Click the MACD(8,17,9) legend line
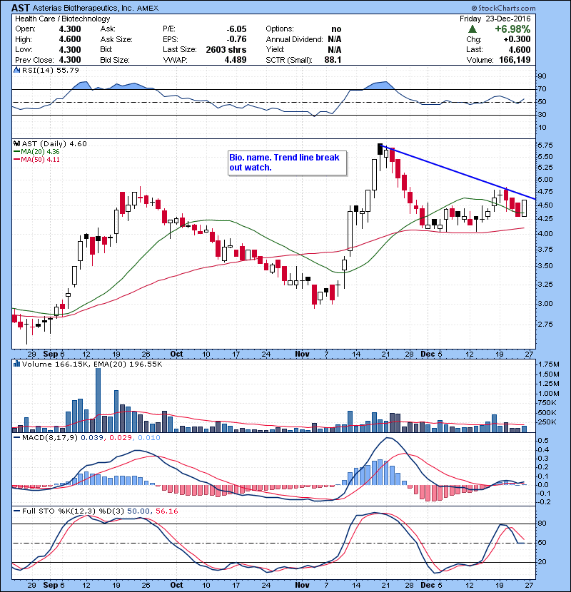571x592 pixels. 16,438
